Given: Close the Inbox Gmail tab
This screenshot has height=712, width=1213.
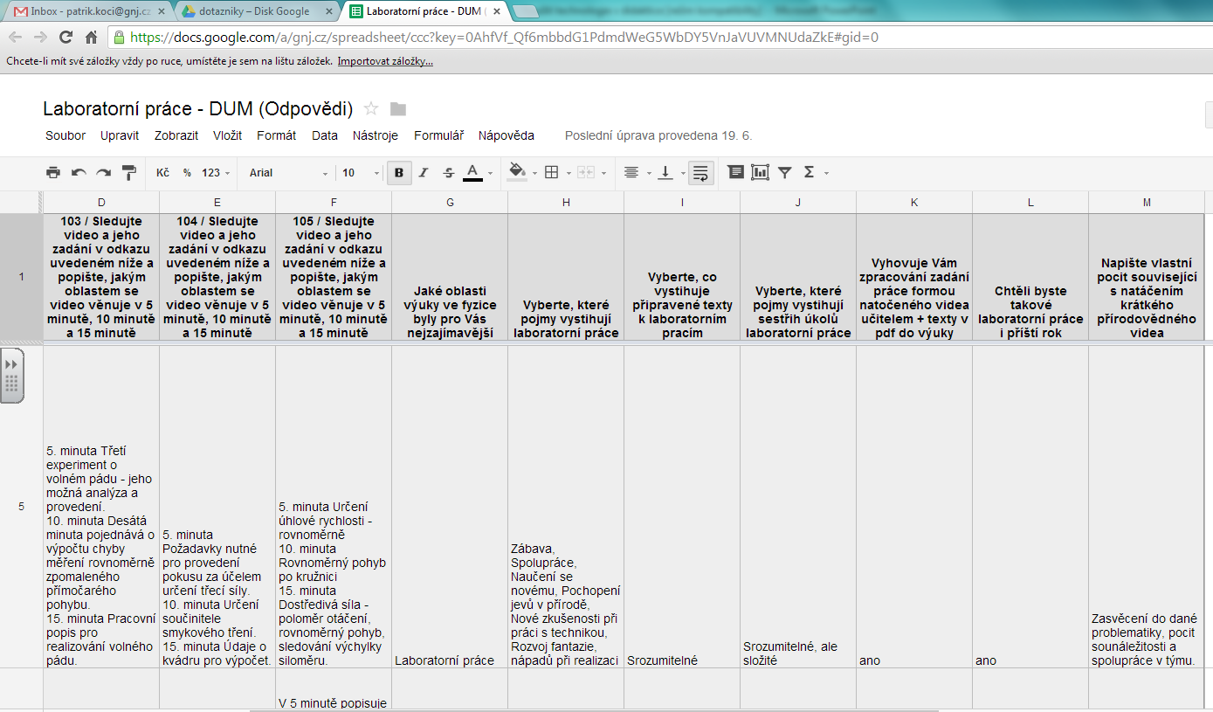Looking at the screenshot, I should pos(161,11).
